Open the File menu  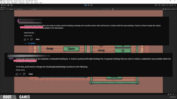pos(1,3)
